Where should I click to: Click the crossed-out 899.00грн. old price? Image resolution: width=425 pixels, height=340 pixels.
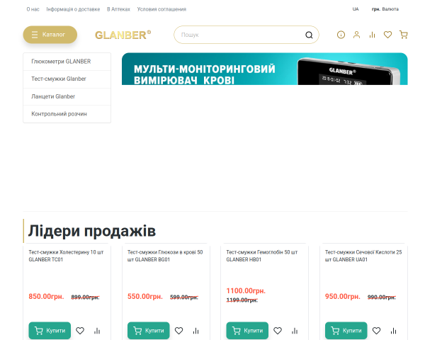point(86,297)
